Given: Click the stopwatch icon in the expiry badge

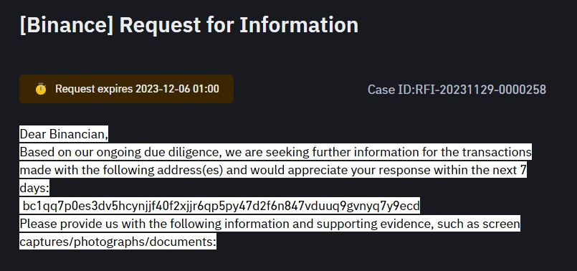Looking at the screenshot, I should click(x=41, y=89).
